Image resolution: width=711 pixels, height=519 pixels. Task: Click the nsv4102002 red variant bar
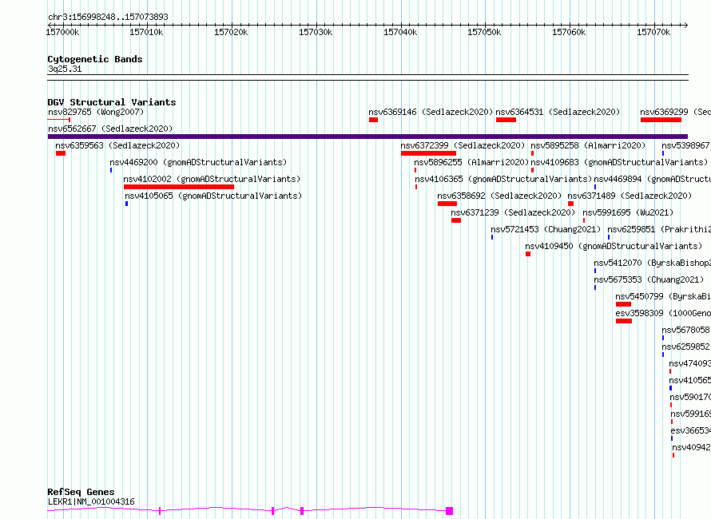point(179,187)
